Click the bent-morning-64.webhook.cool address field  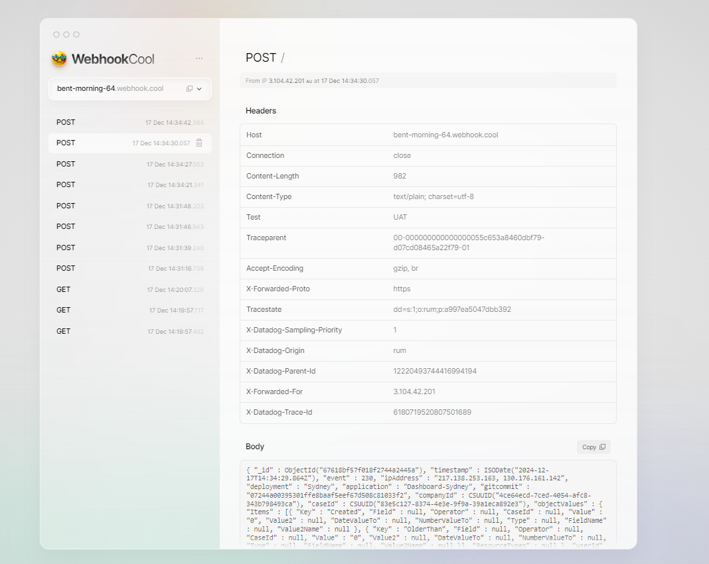tap(110, 89)
